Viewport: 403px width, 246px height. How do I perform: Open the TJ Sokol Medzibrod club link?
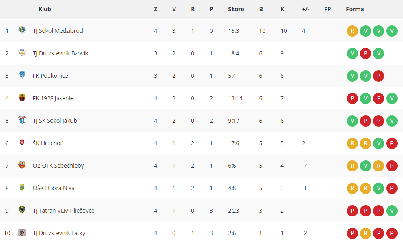point(58,31)
